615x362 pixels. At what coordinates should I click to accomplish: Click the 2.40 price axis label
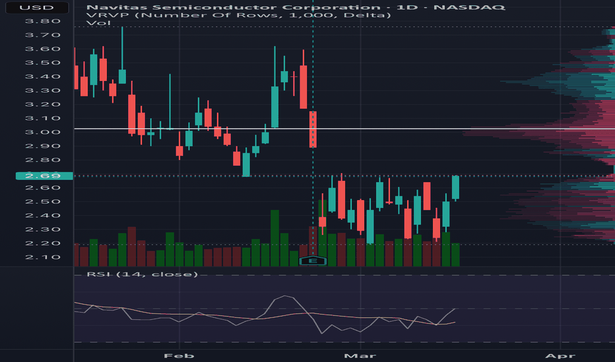click(x=43, y=215)
